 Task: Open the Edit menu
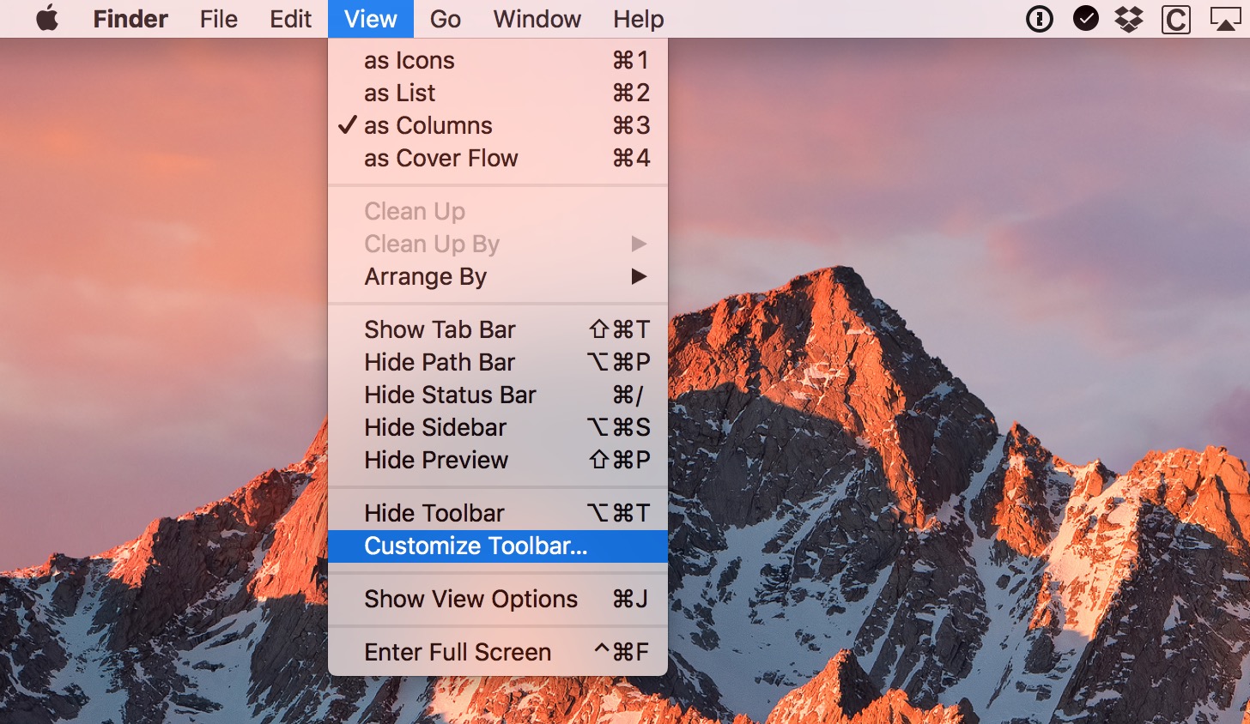(290, 19)
